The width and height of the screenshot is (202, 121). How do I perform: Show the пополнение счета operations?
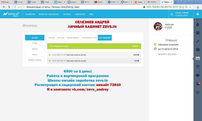(89, 38)
